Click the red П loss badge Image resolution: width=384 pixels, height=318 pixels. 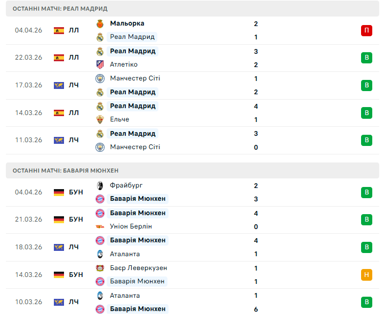pyautogui.click(x=366, y=30)
